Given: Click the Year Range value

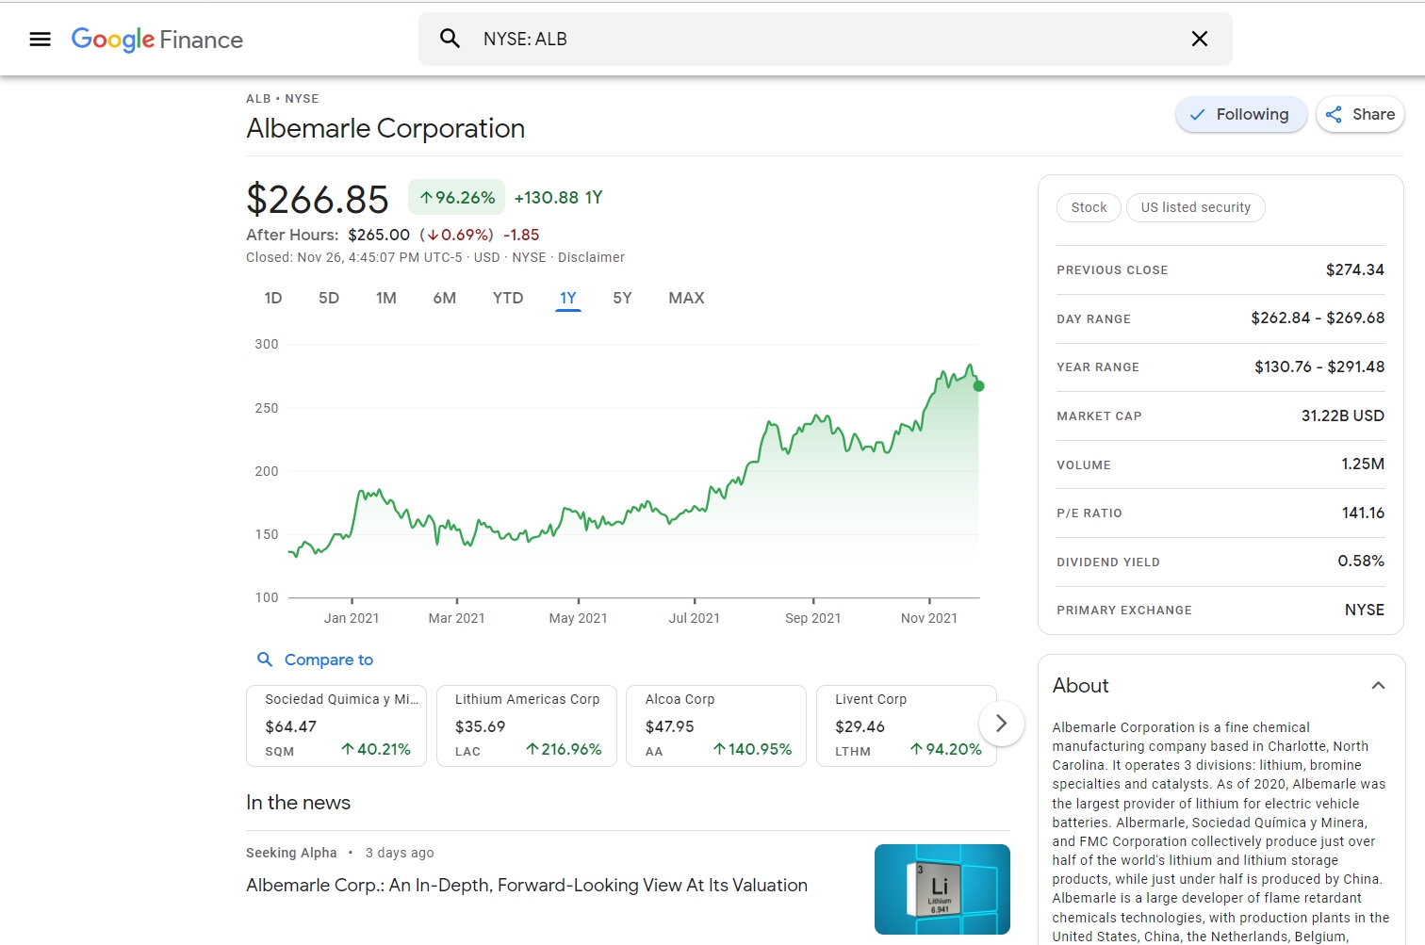Looking at the screenshot, I should 1319,367.
